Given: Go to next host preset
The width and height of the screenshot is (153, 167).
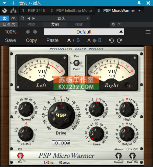Looking at the screenshot, I should pos(34,18).
